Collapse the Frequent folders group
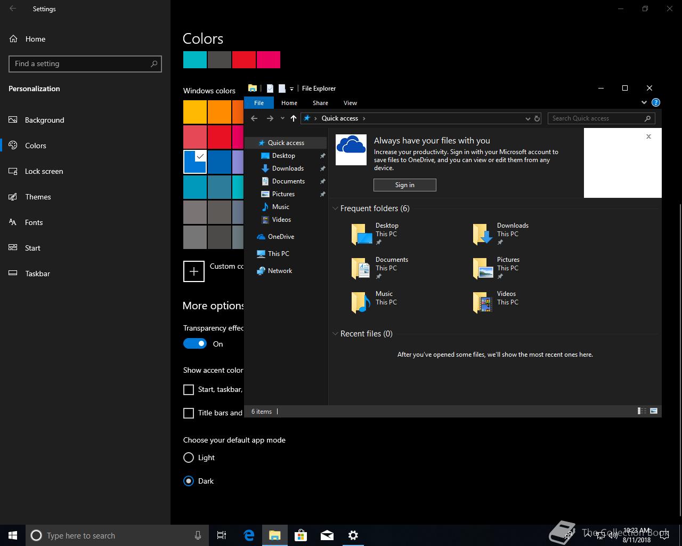Screen dimensions: 682x546 (x=335, y=208)
